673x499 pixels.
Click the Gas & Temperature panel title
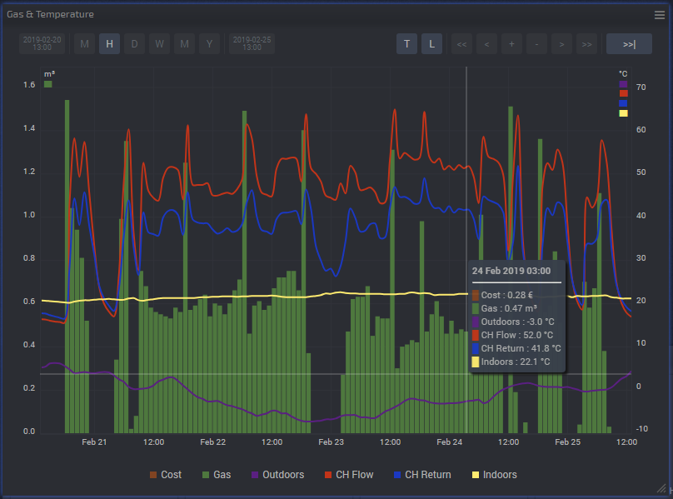tap(50, 14)
